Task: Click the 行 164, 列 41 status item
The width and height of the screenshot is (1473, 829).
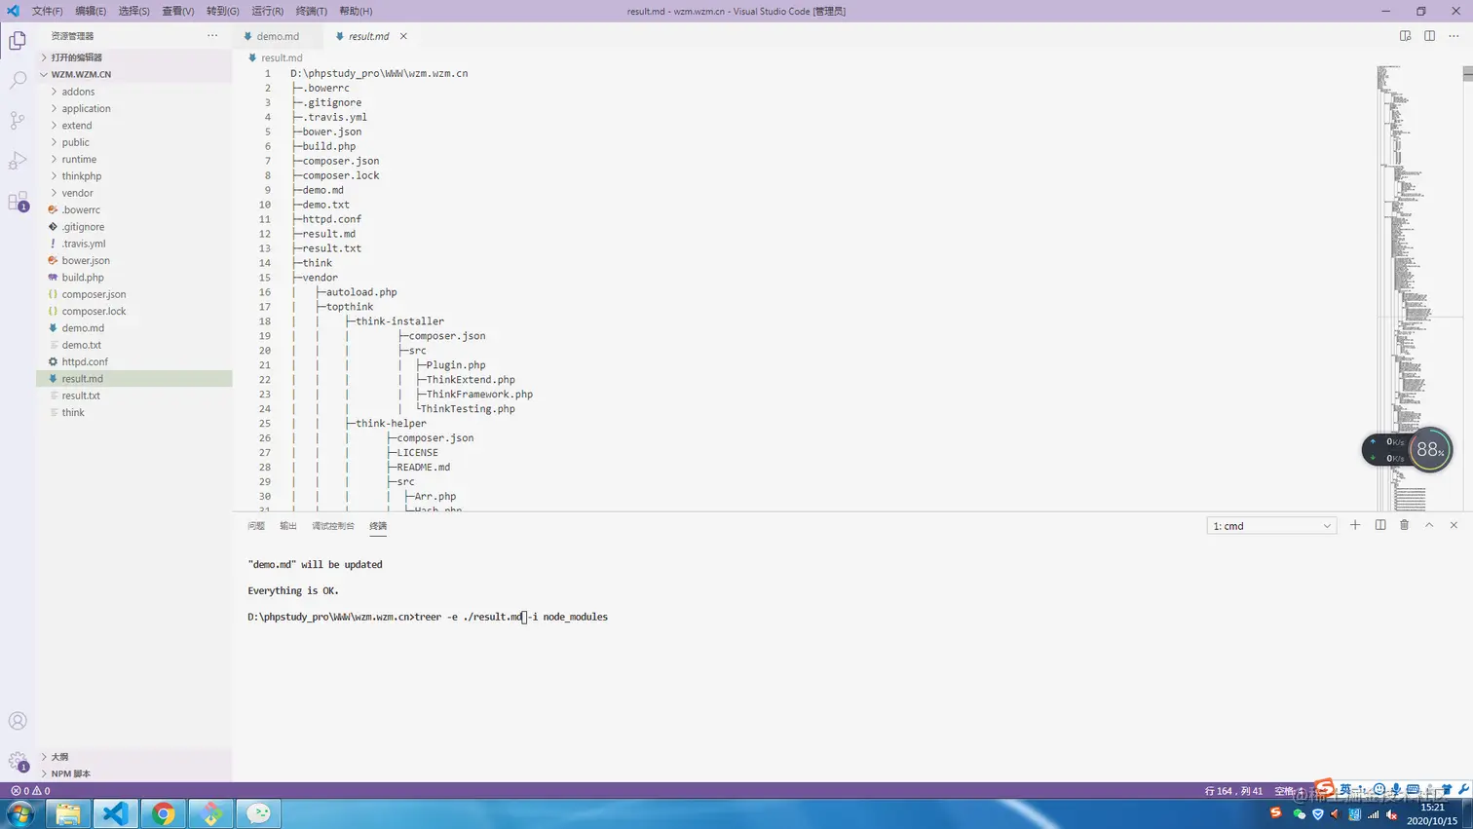Action: (1233, 791)
